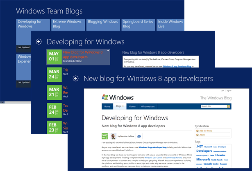The image size is (252, 171).
Task: Click the search button icon in Search Site
Action: [228, 106]
